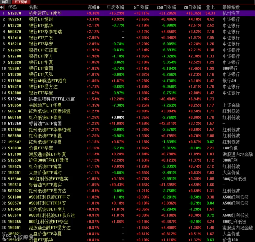Click 代码 column header
Image resolution: width=255 pixels, height=242 pixels.
tap(12, 7)
